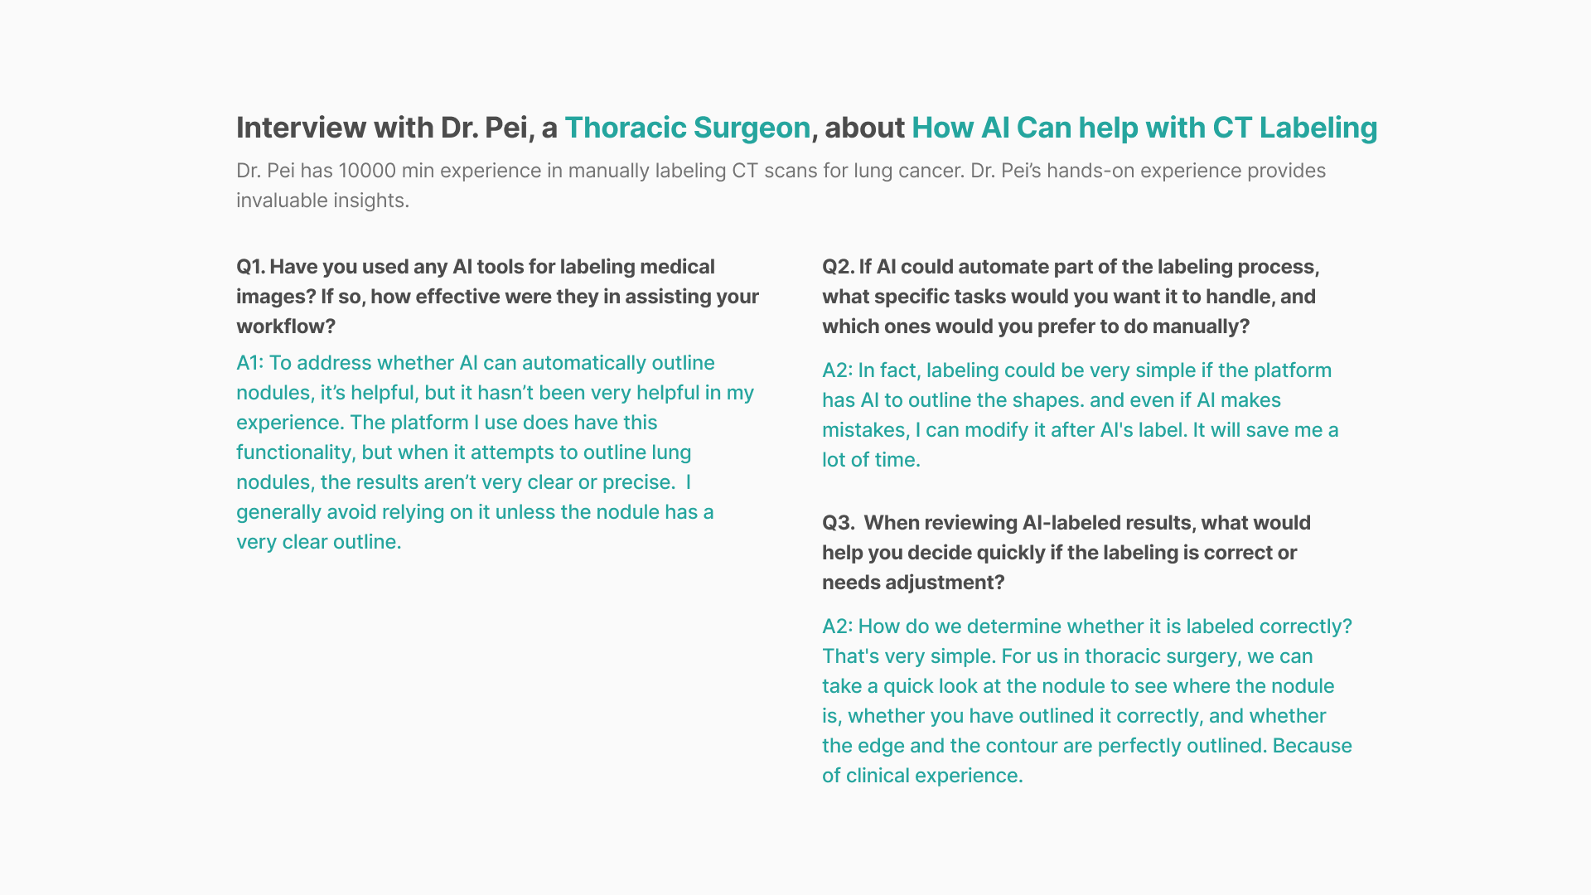Click subtitle about 10000 min experience
Image resolution: width=1591 pixels, height=895 pixels.
[x=781, y=186]
